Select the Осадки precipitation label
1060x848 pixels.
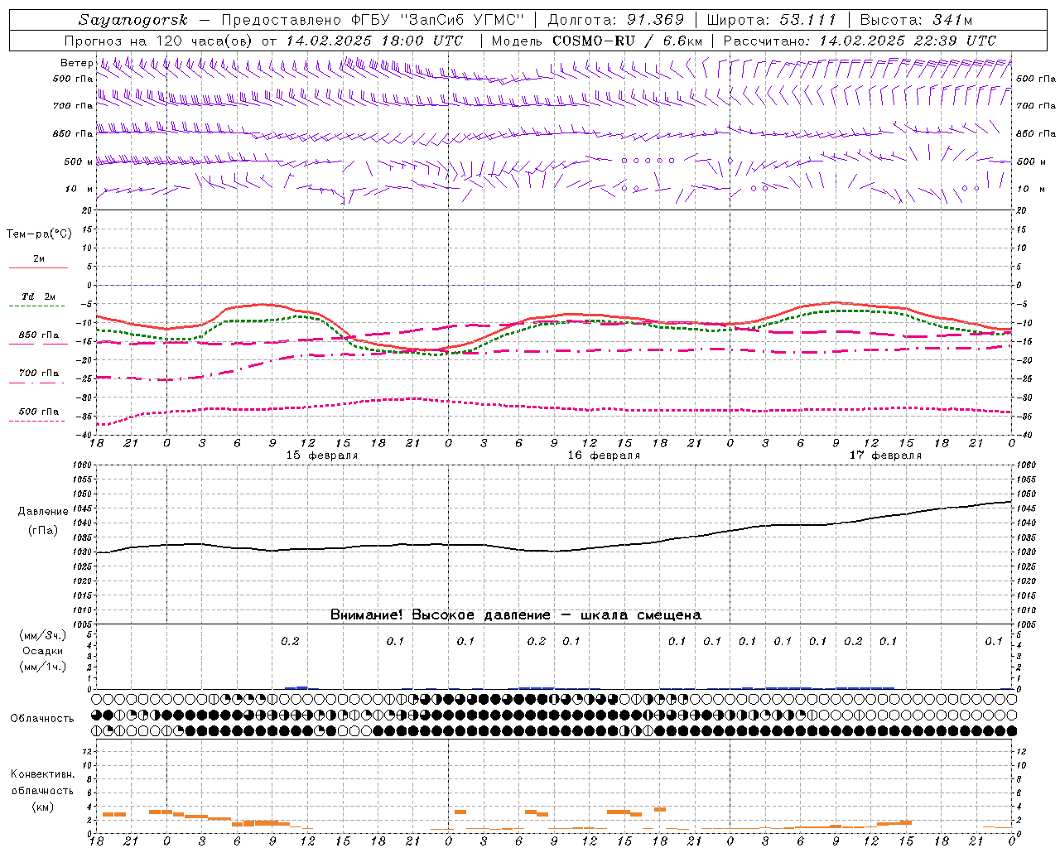pos(42,651)
